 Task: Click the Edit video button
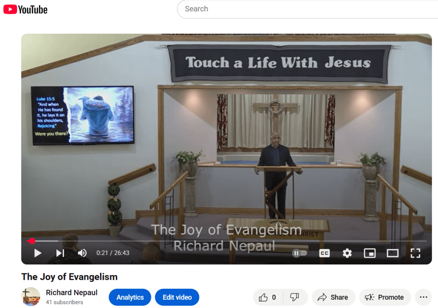pyautogui.click(x=177, y=297)
